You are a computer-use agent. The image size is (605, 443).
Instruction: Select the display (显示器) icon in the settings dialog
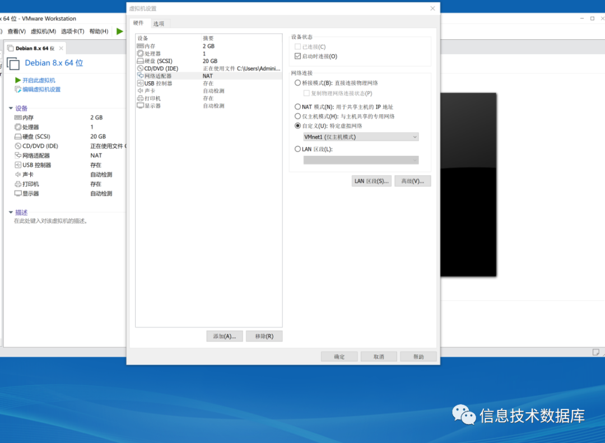(141, 106)
